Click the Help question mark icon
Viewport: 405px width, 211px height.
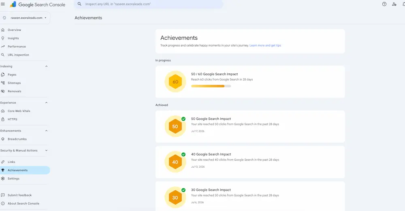[x=384, y=4]
